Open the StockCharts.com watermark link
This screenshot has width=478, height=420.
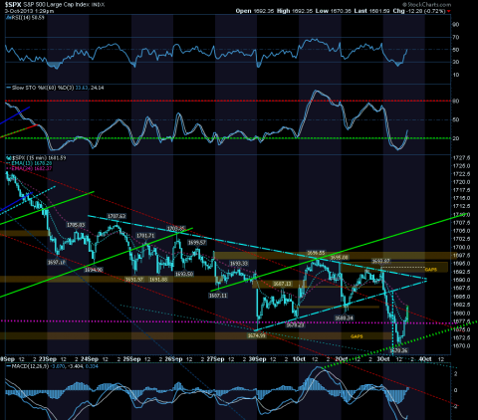tap(426, 5)
